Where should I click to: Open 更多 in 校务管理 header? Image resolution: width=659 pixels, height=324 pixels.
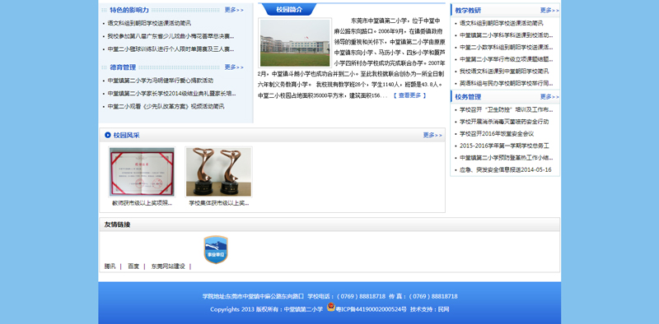pyautogui.click(x=549, y=97)
